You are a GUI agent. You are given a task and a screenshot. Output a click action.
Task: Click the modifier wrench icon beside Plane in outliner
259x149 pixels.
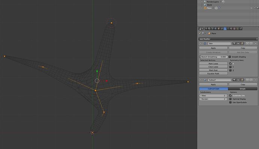(x=219, y=8)
